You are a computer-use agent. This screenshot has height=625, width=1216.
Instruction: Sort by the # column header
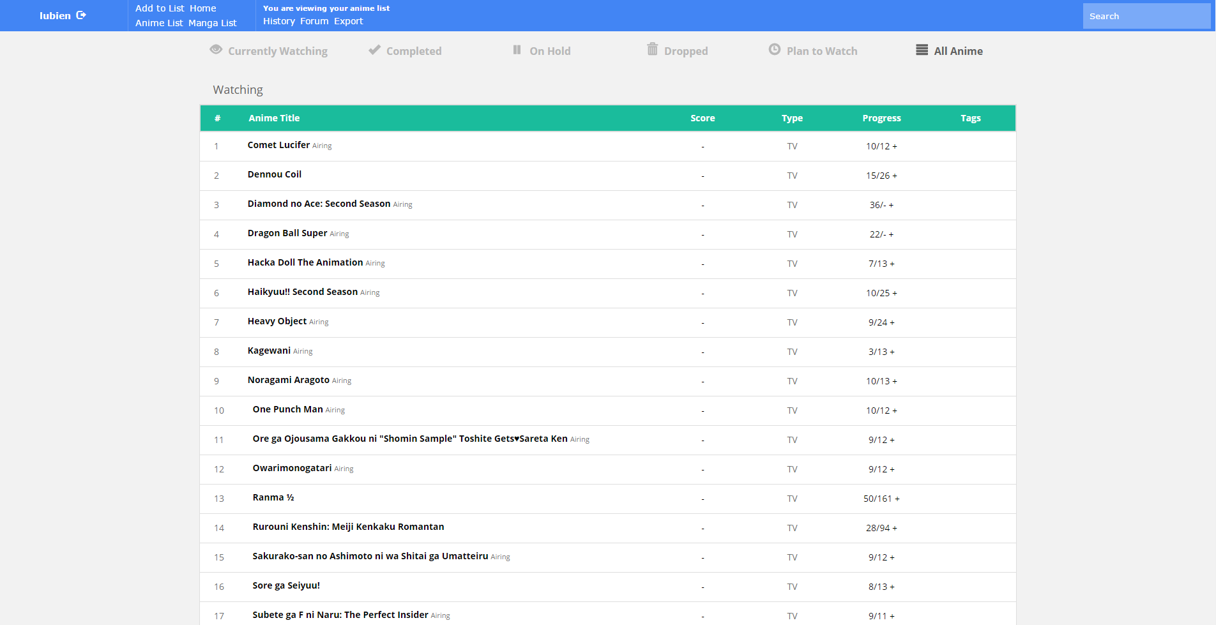click(x=217, y=118)
